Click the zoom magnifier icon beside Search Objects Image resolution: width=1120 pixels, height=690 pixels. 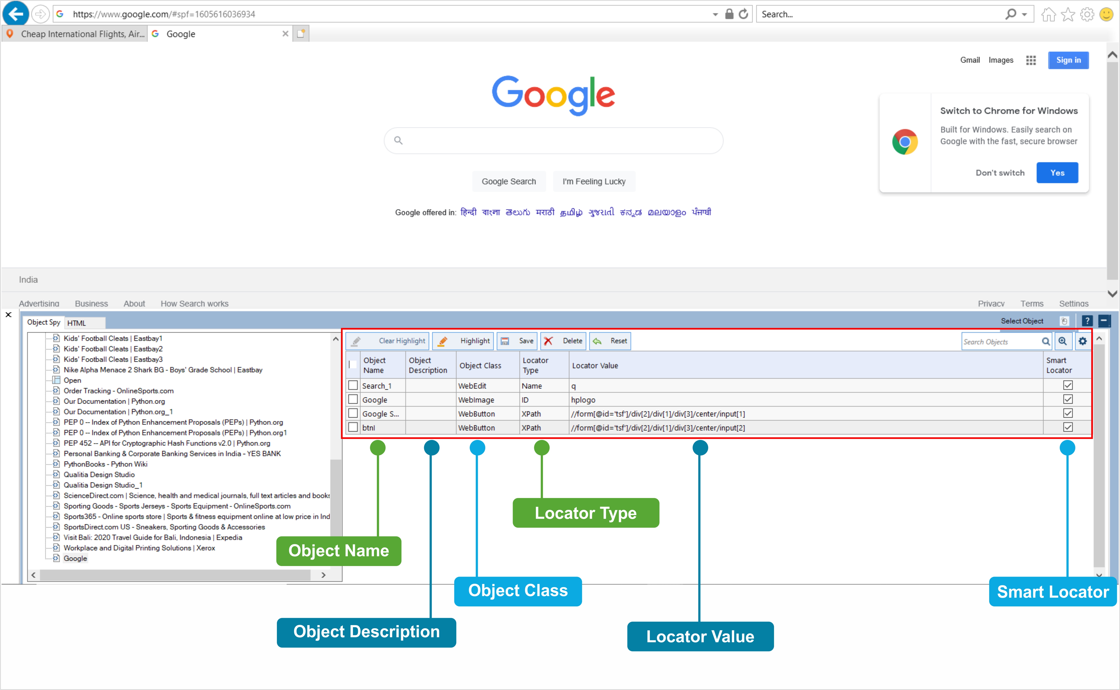pos(1063,341)
